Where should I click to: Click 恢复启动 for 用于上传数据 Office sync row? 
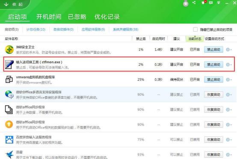coord(213,109)
